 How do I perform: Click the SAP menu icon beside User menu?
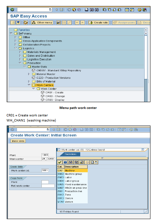18,23
